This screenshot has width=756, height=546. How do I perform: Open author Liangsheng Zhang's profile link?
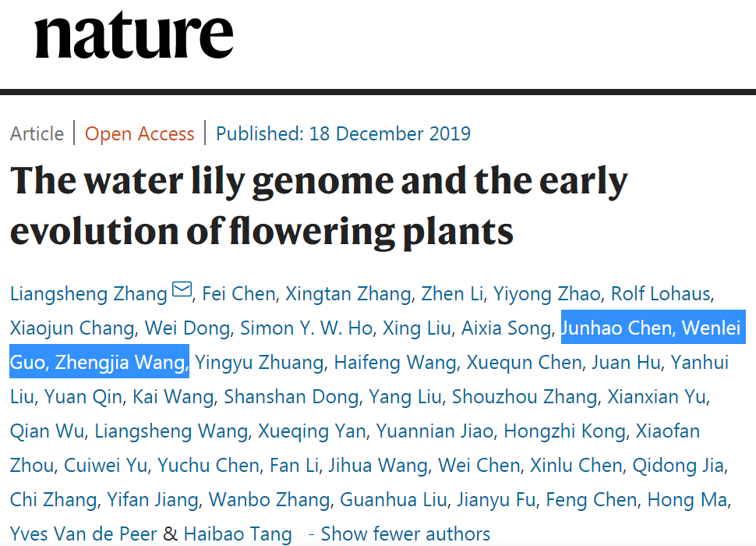click(x=88, y=294)
